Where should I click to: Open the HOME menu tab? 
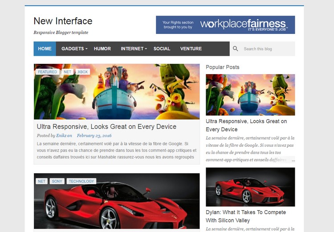45,49
